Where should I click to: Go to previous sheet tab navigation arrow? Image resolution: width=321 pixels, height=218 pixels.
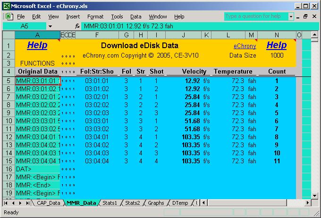13,203
